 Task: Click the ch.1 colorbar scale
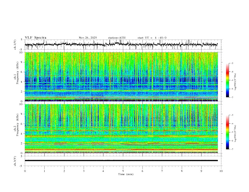(x=227, y=80)
